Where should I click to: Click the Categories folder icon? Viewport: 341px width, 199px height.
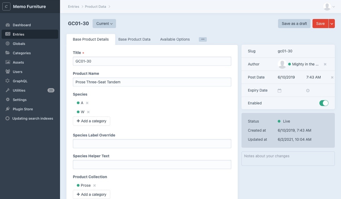[x=8, y=53]
